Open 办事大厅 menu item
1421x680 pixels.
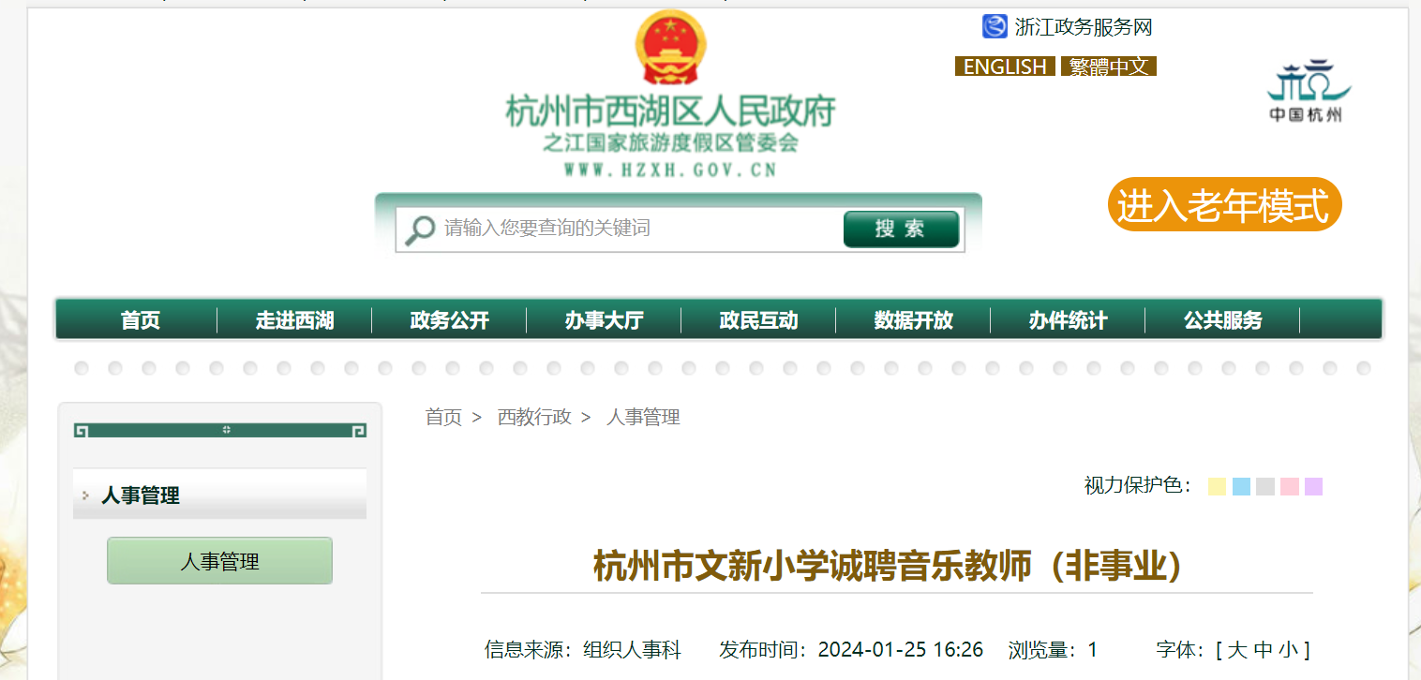[605, 320]
